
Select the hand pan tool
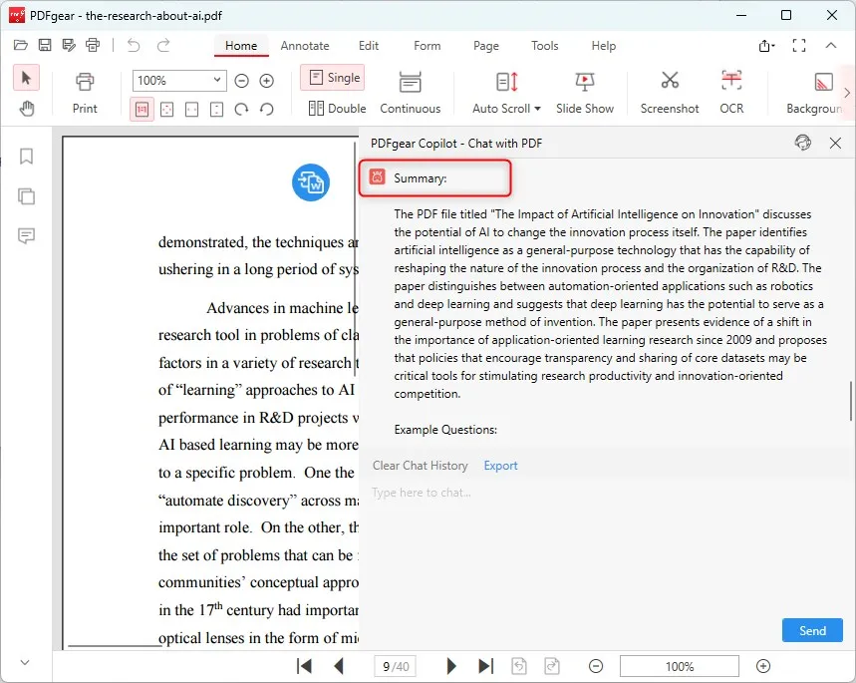pyautogui.click(x=26, y=109)
